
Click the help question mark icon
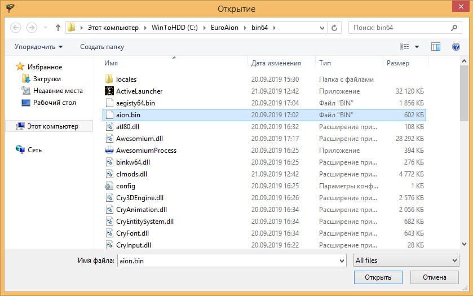pos(456,47)
